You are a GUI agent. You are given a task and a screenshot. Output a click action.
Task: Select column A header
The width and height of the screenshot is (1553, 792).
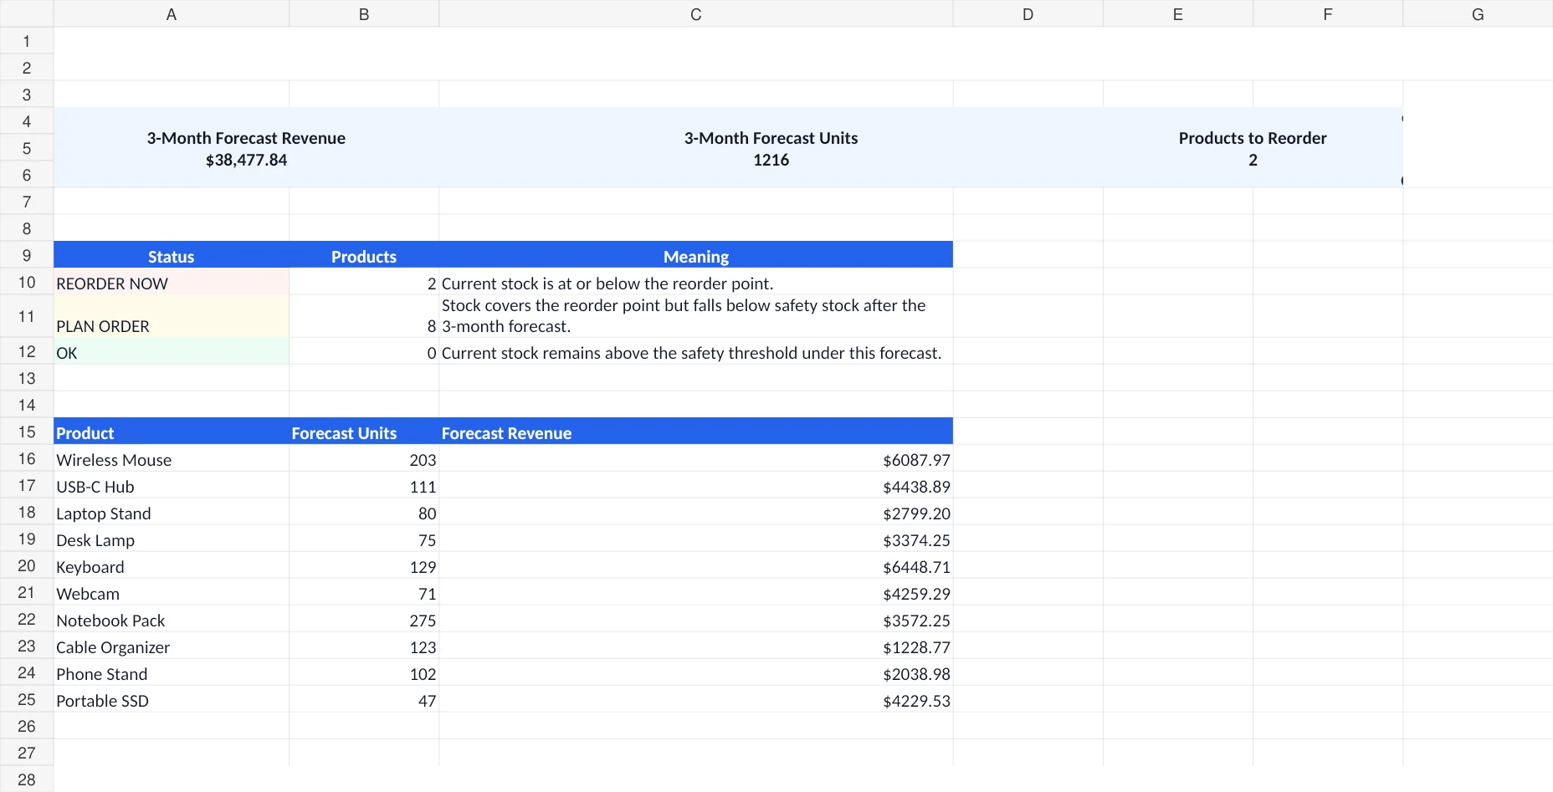[171, 13]
